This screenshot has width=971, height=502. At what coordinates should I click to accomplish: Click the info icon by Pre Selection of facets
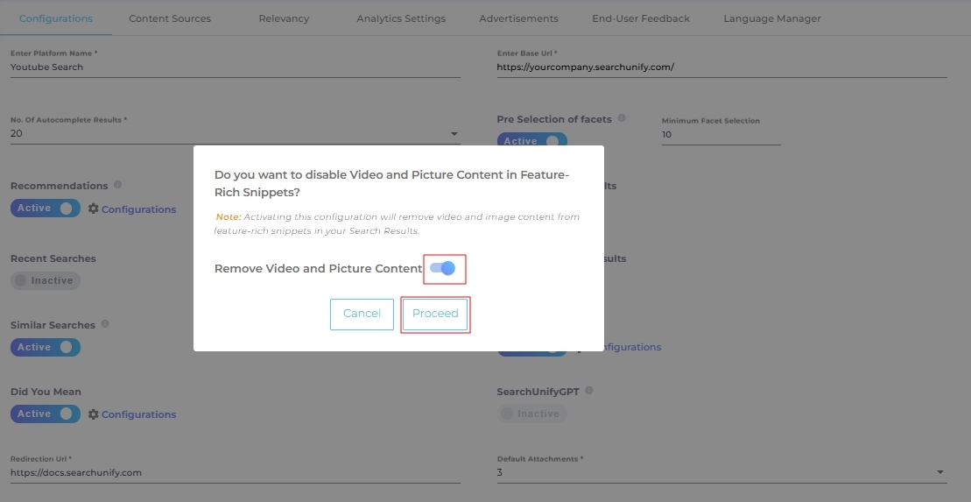pos(622,118)
